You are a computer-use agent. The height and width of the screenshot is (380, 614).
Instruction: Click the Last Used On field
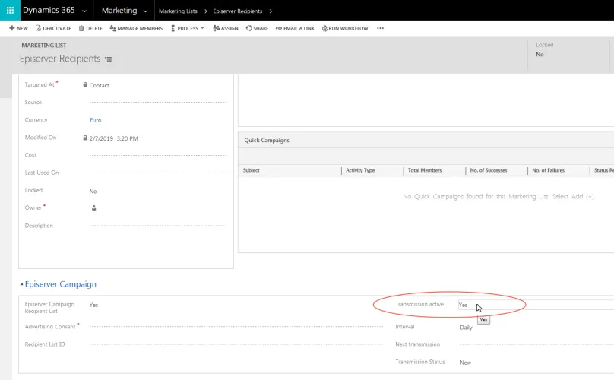pyautogui.click(x=158, y=173)
